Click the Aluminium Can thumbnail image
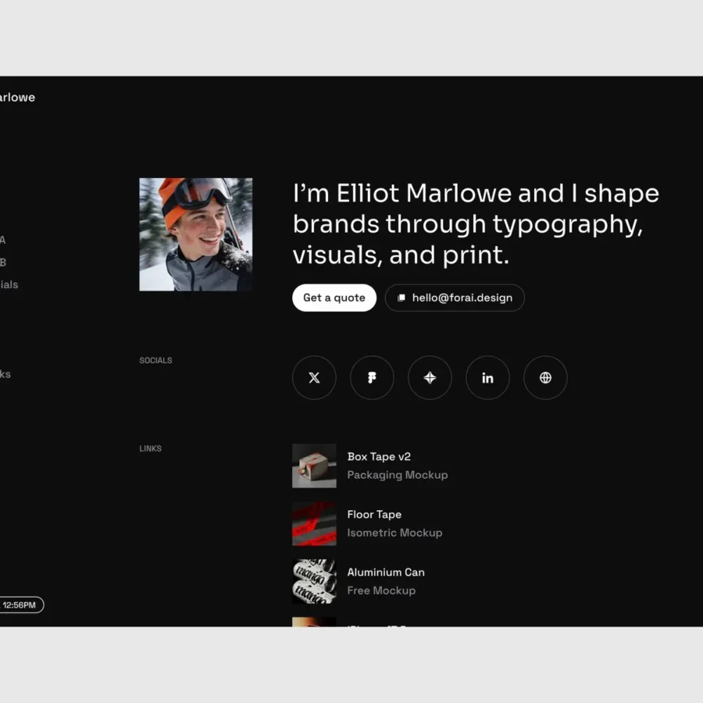The image size is (703, 703). pyautogui.click(x=314, y=581)
